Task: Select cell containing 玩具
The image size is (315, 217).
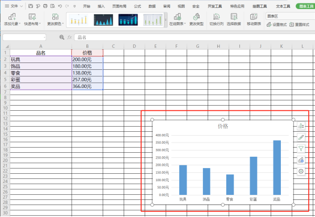Action: pos(40,60)
